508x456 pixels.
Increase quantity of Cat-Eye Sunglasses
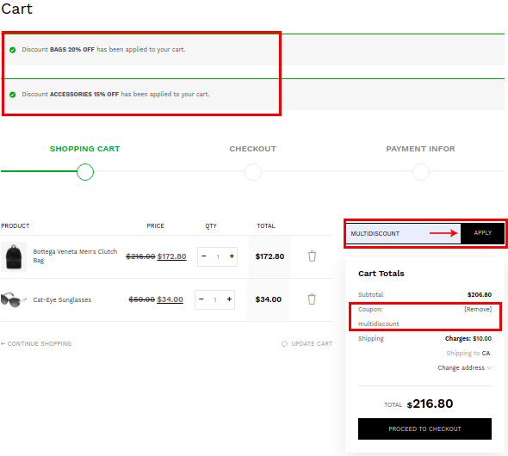[229, 299]
